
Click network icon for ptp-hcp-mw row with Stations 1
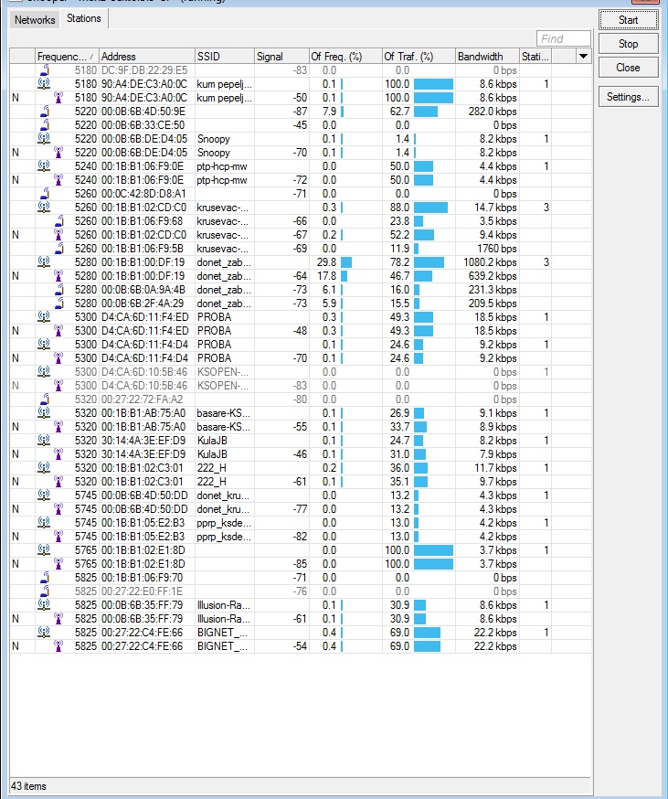pyautogui.click(x=44, y=166)
